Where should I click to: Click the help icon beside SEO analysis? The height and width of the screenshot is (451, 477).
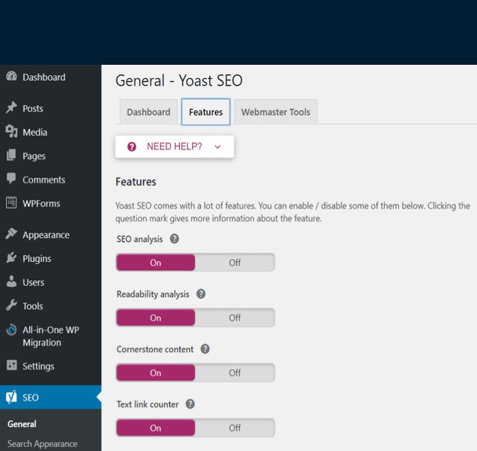tap(174, 239)
